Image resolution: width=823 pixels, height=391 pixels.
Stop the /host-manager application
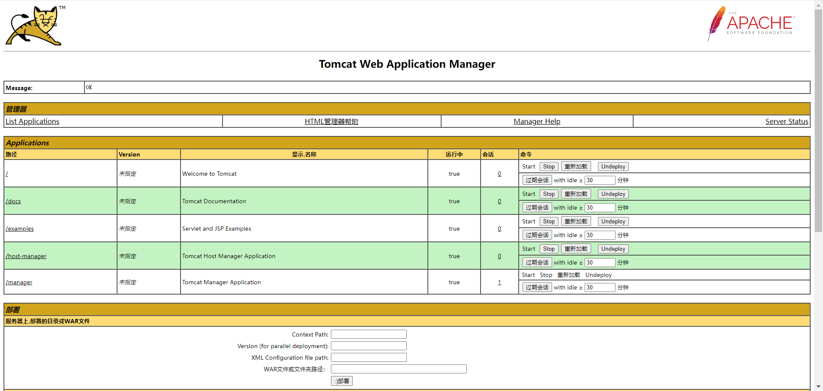coord(549,249)
